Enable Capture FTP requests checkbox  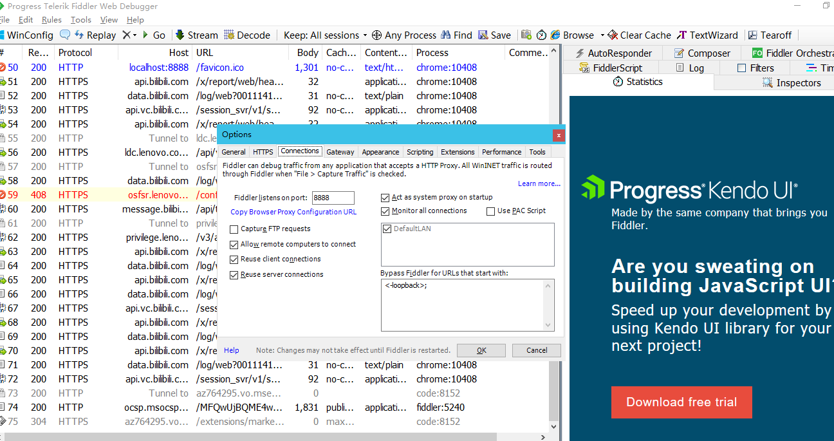(234, 229)
